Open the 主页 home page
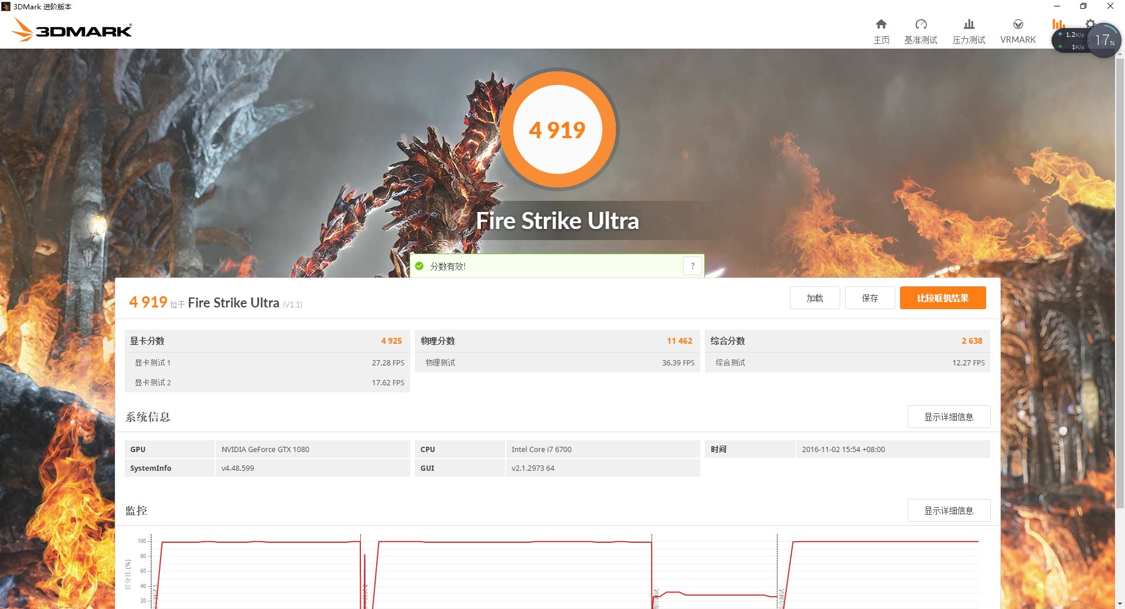1125x609 pixels. [881, 31]
